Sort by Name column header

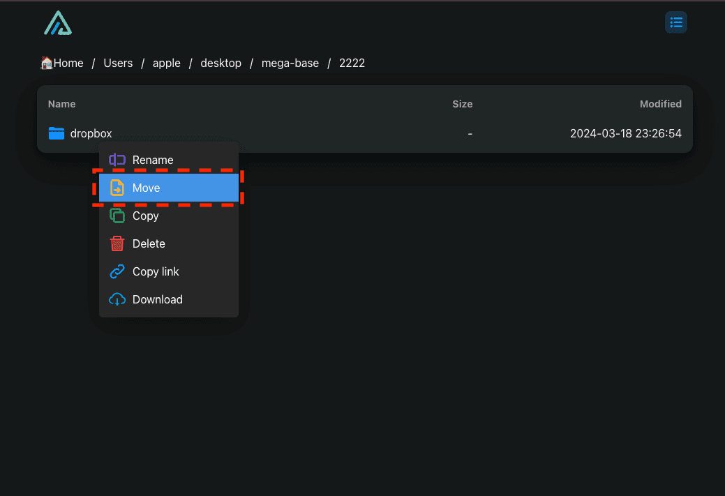(61, 104)
